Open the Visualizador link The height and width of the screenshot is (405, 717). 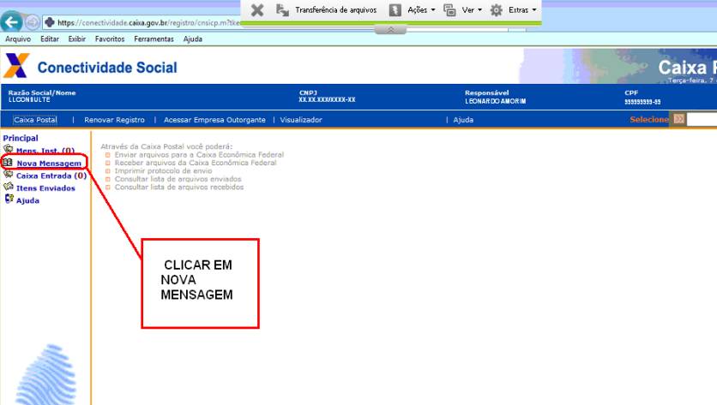301,120
